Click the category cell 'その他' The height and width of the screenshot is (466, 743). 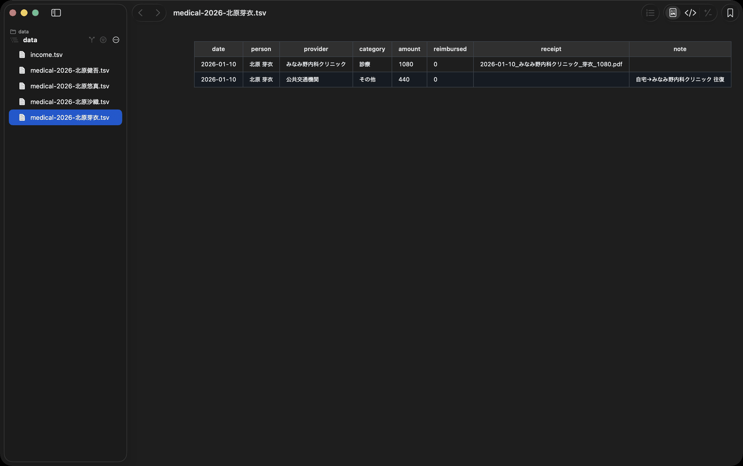click(x=372, y=80)
